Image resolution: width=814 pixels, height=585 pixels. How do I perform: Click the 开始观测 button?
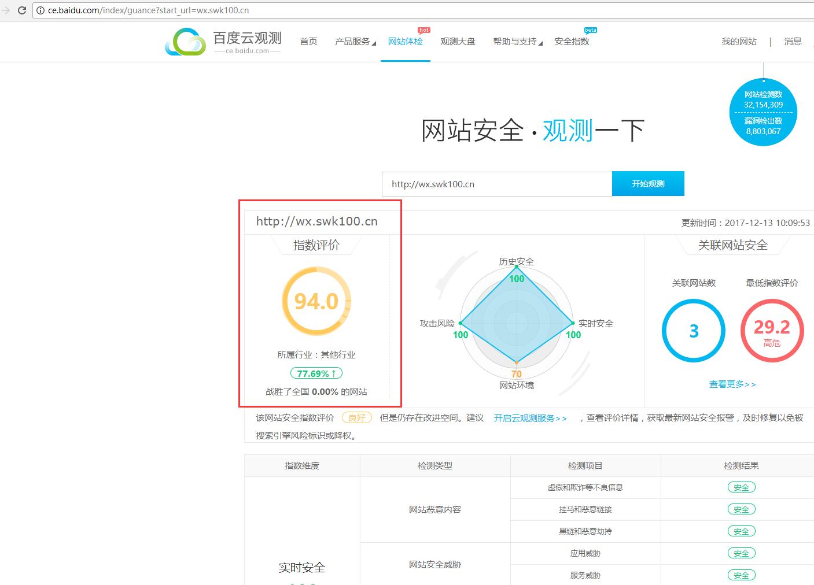coord(648,183)
